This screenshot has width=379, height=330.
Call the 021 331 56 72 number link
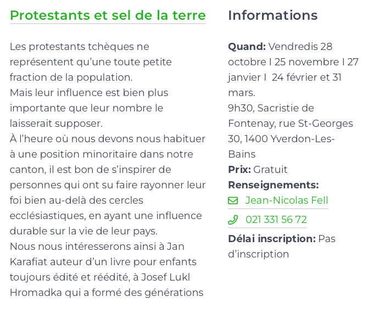pos(276,220)
